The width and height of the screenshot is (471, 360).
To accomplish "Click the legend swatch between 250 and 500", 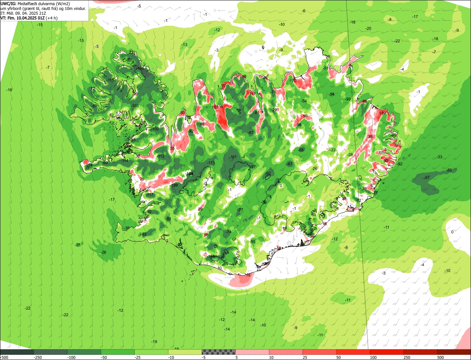I will coord(420,352).
